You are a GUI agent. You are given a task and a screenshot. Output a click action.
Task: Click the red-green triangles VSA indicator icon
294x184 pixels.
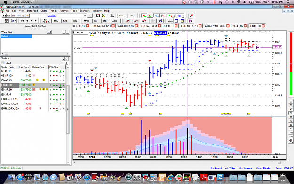(144, 16)
